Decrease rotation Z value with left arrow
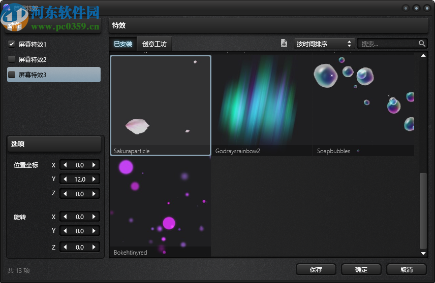 [x=65, y=247]
